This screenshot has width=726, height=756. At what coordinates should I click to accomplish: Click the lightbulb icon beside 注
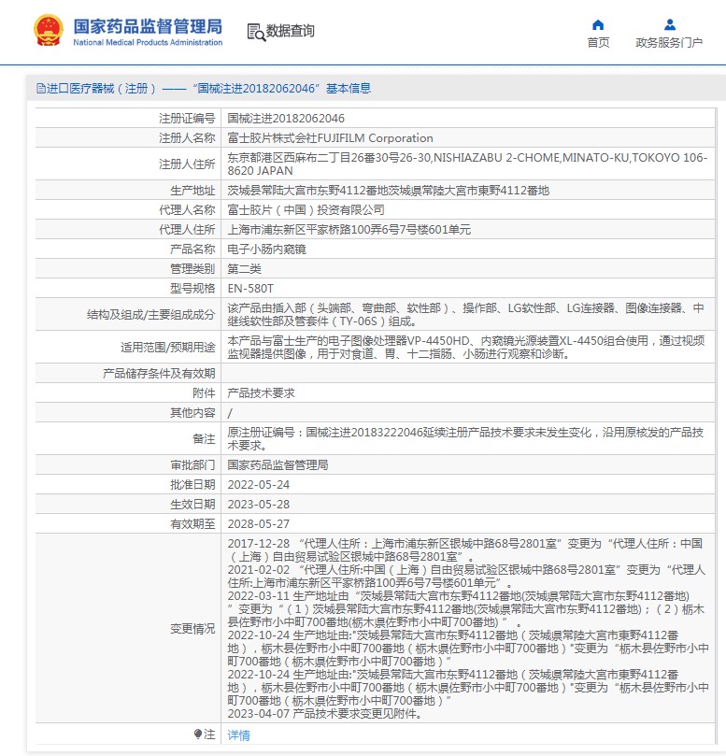coord(198,734)
